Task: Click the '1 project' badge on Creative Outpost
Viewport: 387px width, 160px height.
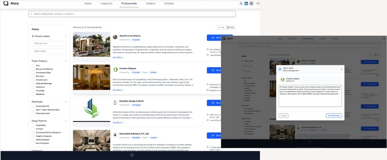Action: 153,73
